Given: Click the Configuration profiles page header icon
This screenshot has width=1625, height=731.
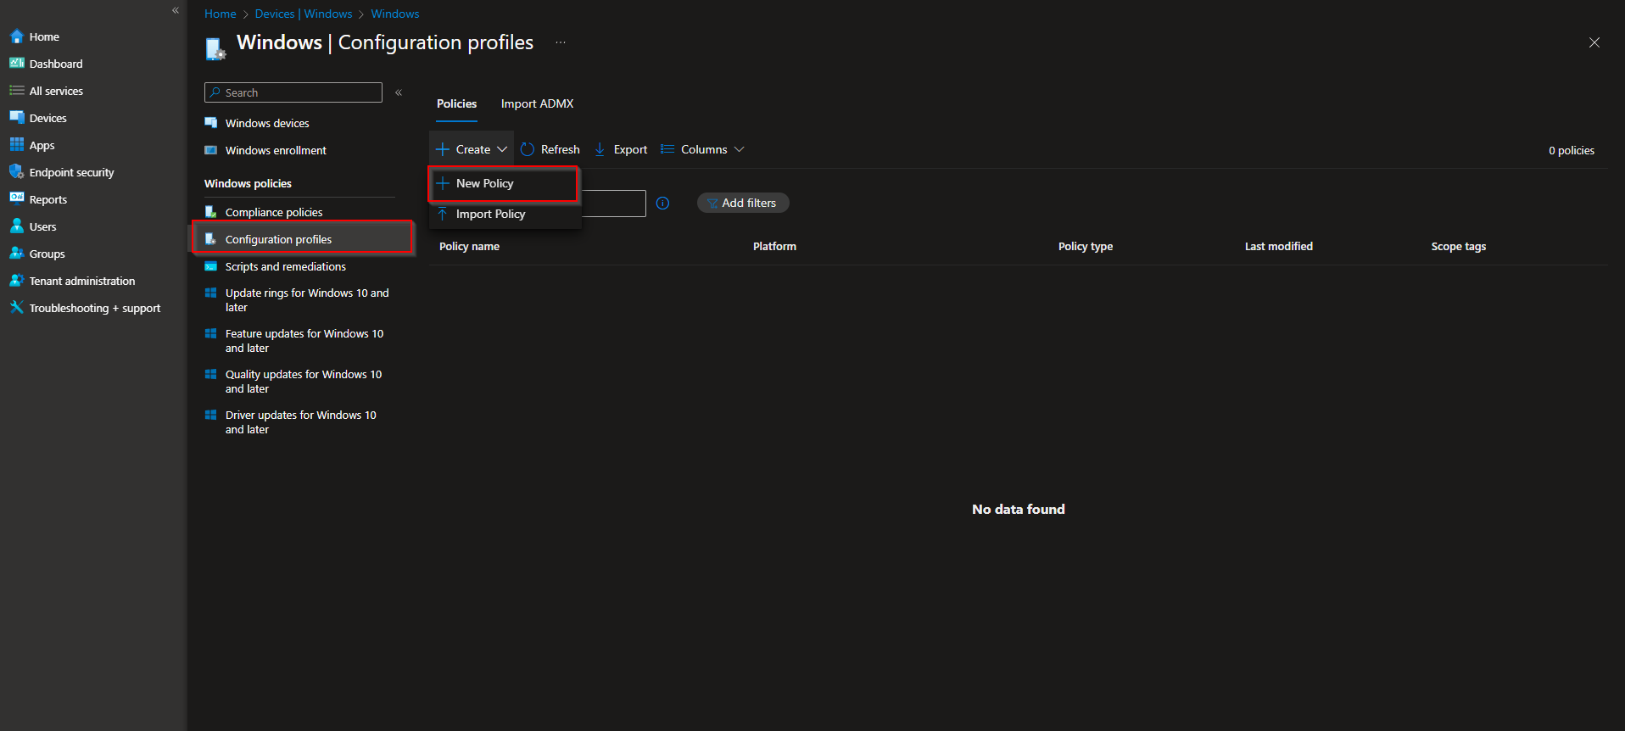Looking at the screenshot, I should 215,48.
